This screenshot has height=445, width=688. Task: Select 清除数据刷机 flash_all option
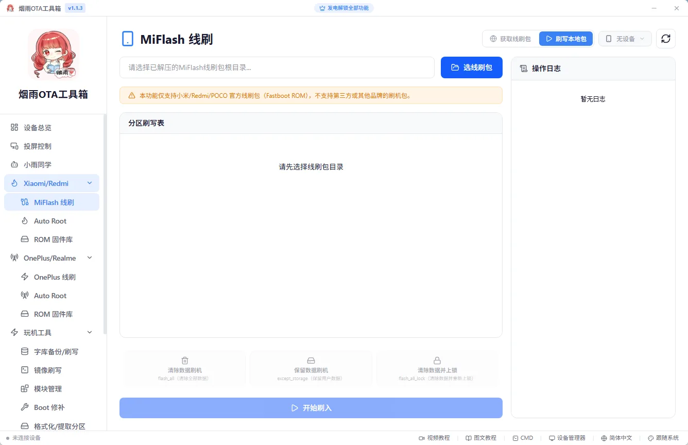pyautogui.click(x=185, y=369)
